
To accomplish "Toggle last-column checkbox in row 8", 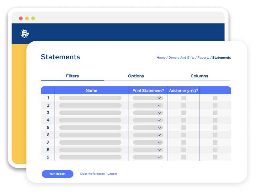I will tap(215, 150).
